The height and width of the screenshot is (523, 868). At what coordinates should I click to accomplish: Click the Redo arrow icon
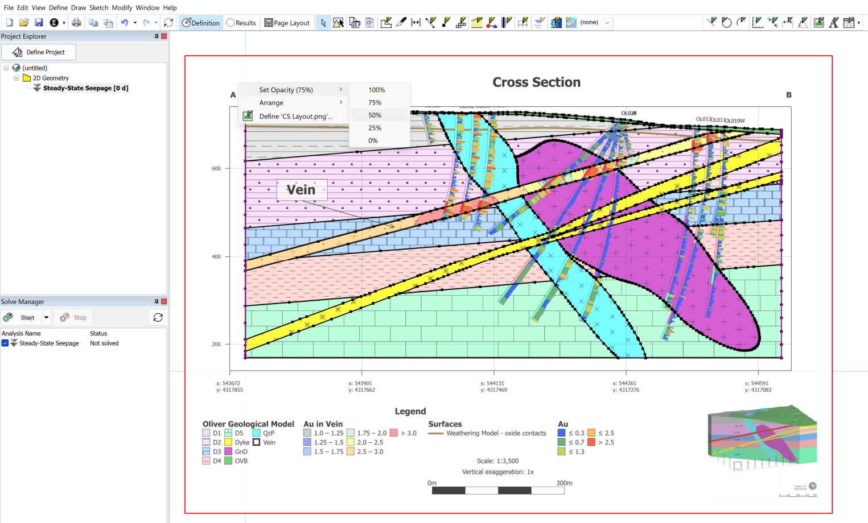pyautogui.click(x=146, y=23)
